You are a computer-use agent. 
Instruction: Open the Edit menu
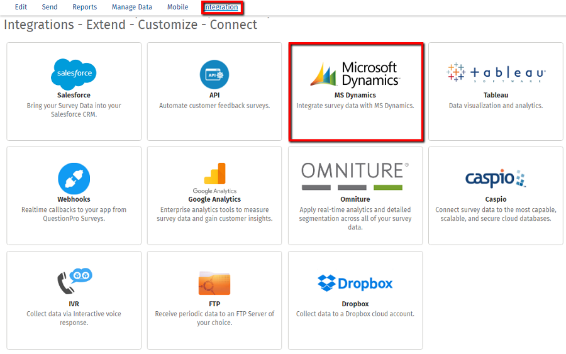point(21,7)
